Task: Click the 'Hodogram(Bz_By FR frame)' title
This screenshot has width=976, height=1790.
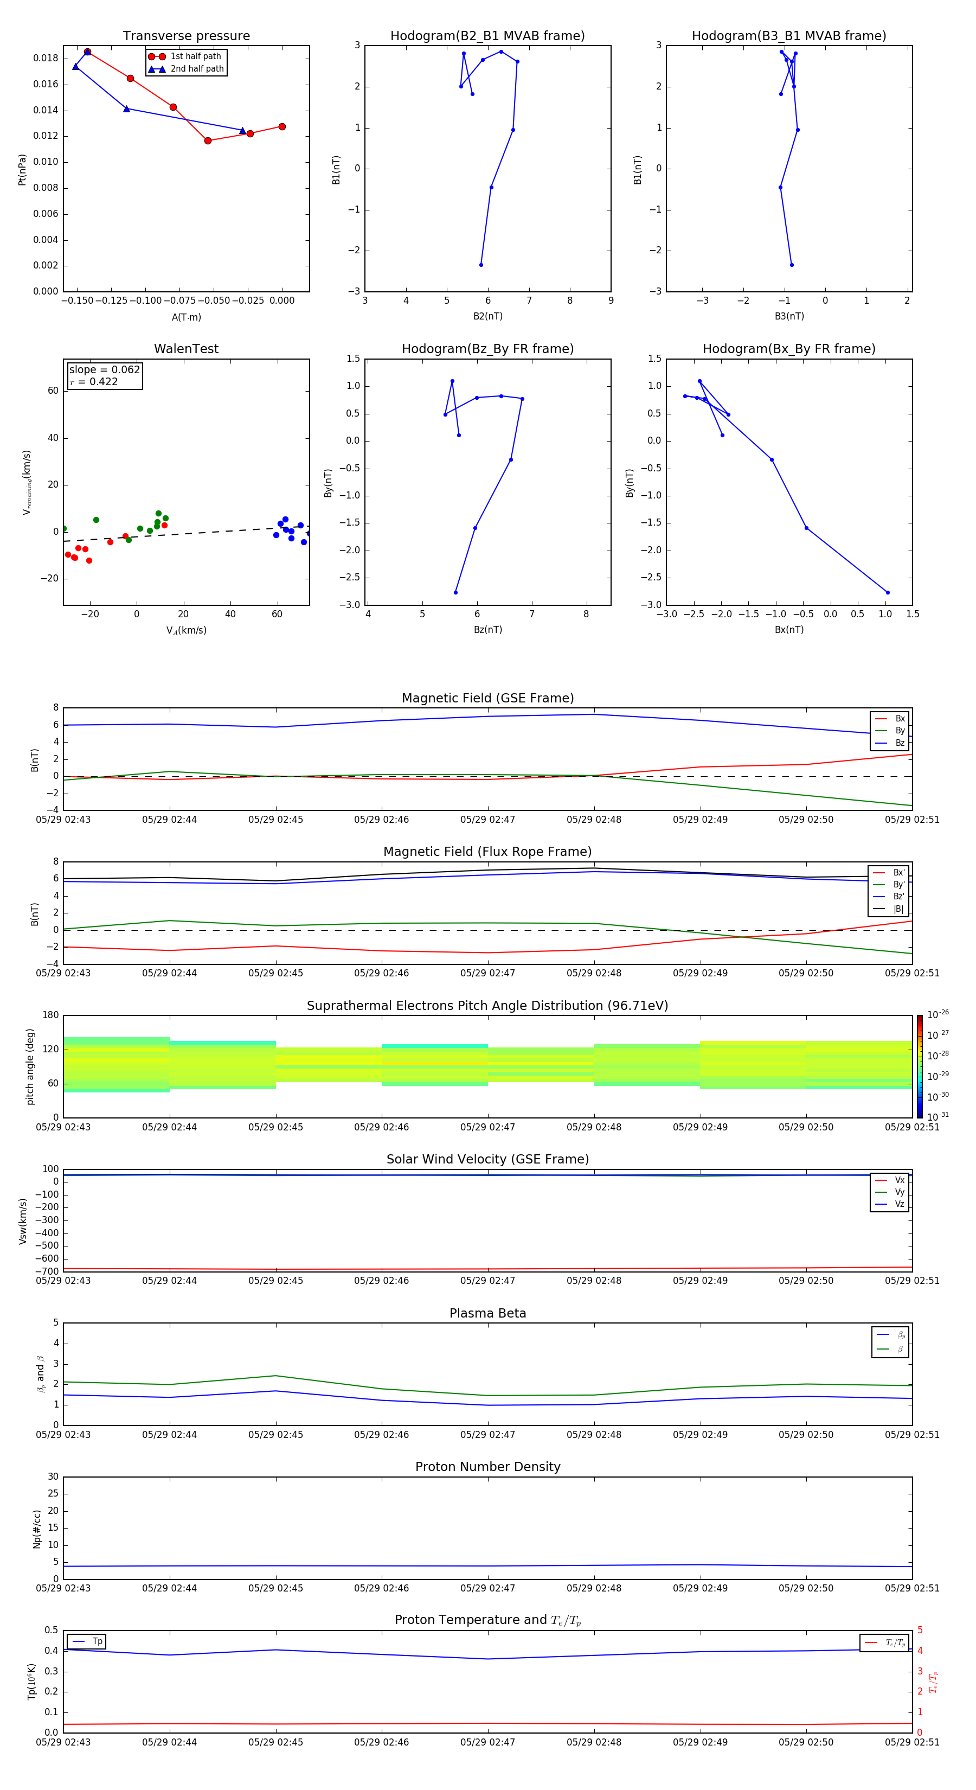Action: pyautogui.click(x=487, y=349)
